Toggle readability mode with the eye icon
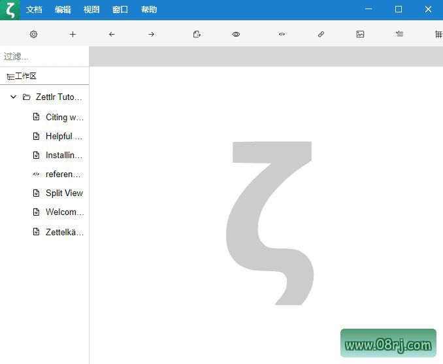This screenshot has width=443, height=364. (x=236, y=34)
